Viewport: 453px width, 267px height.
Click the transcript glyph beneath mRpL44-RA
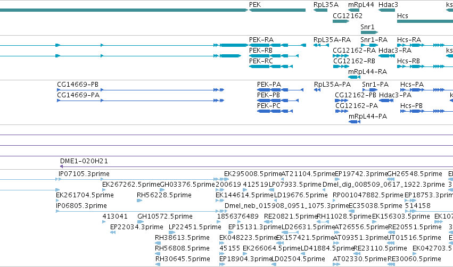tap(354, 77)
